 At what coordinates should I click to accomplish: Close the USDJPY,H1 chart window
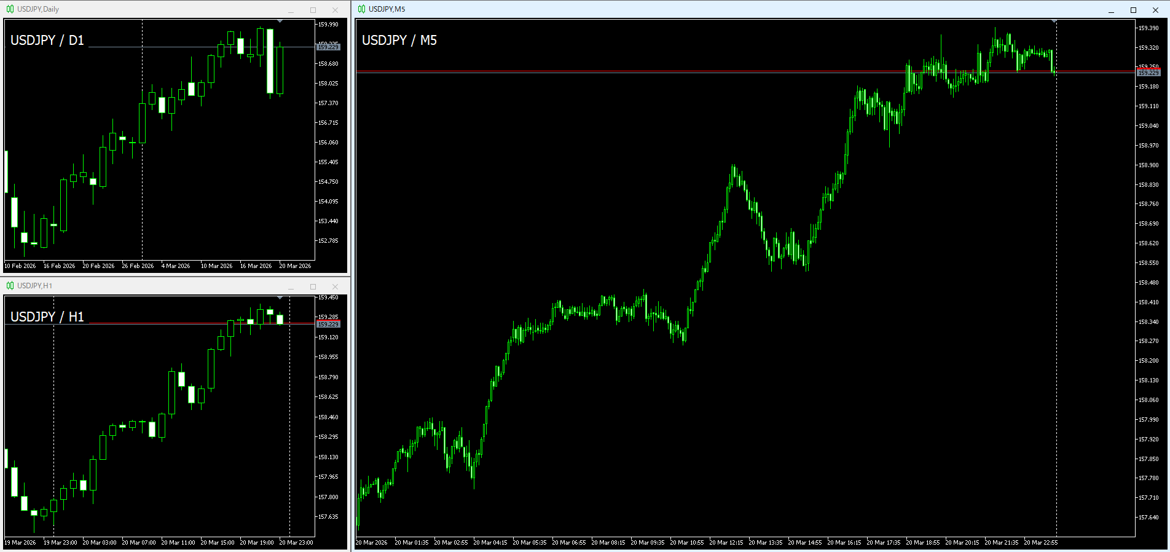click(335, 286)
